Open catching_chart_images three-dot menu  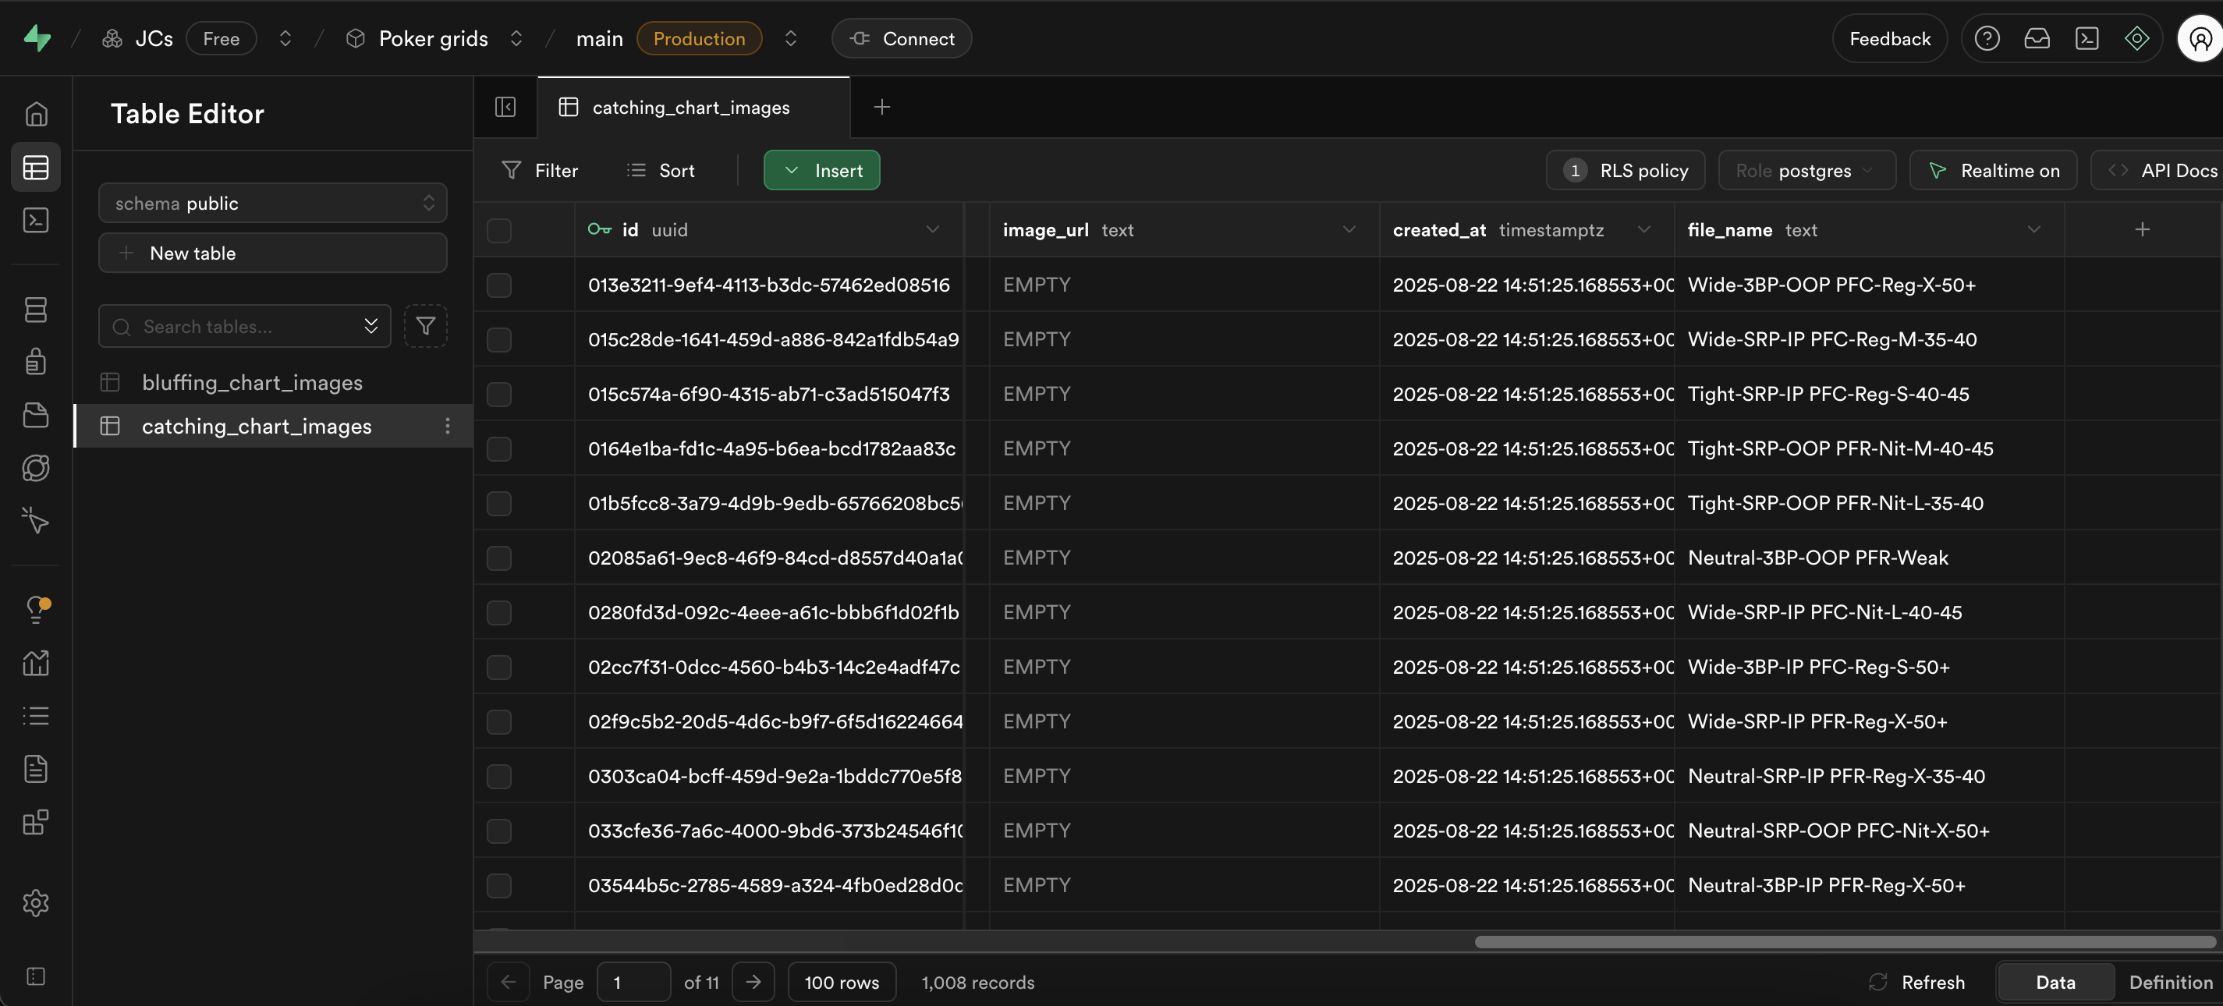click(x=447, y=427)
